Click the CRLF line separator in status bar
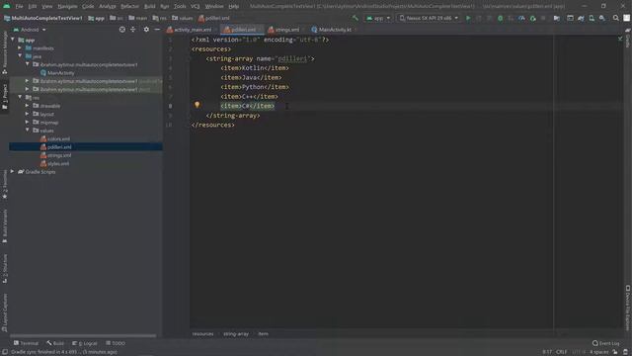 (562, 352)
